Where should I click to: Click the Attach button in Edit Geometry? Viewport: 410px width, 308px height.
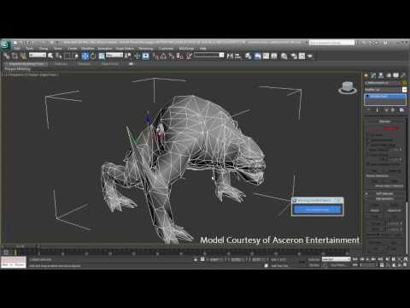[375, 210]
